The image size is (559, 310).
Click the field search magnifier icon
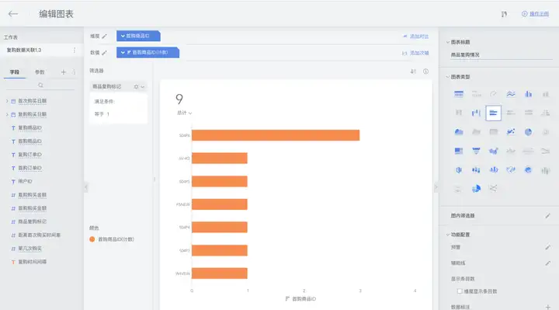40,85
